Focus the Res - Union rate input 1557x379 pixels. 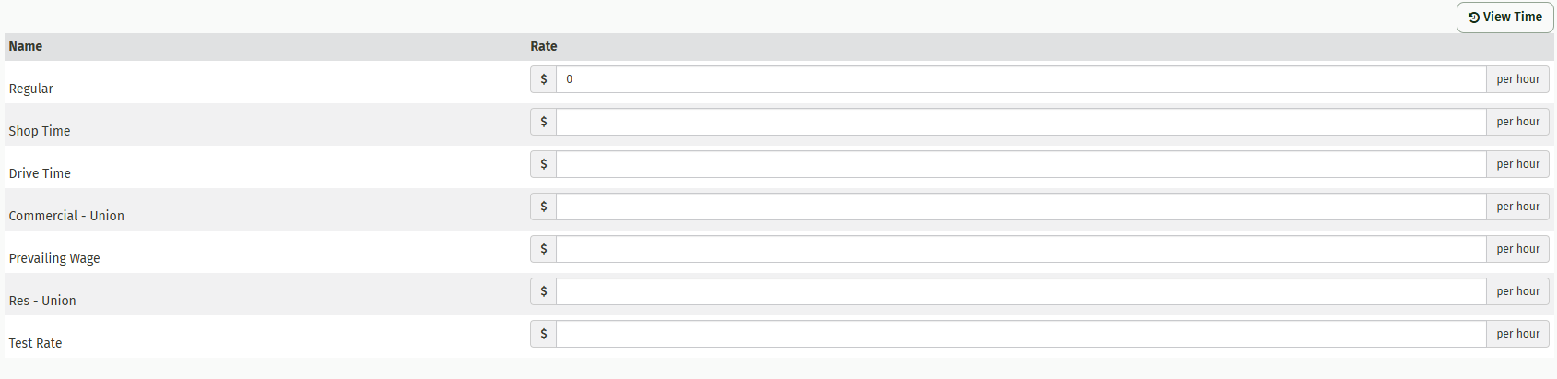(1020, 291)
